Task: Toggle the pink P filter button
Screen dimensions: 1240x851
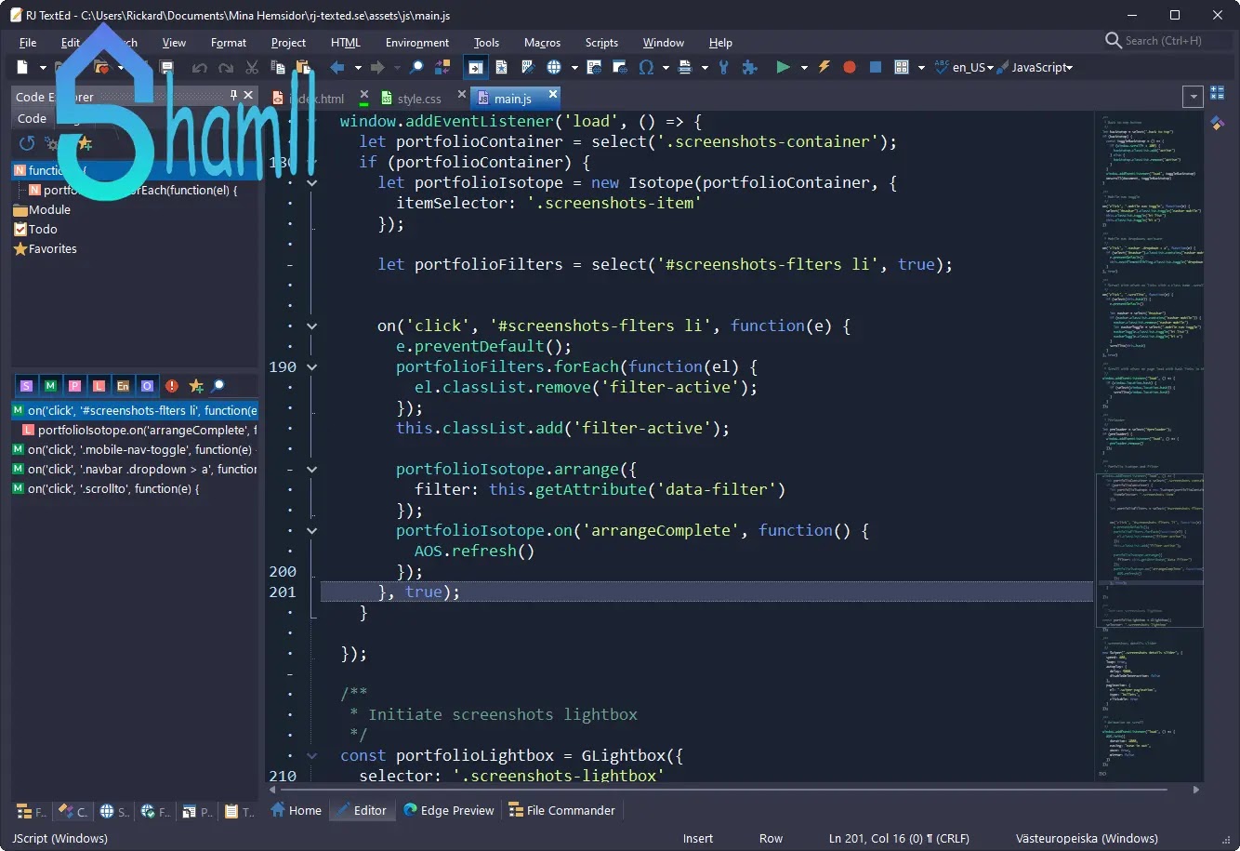Action: pyautogui.click(x=74, y=386)
